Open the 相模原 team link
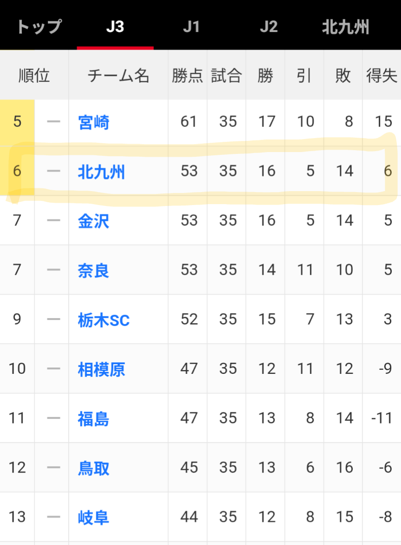 point(101,369)
